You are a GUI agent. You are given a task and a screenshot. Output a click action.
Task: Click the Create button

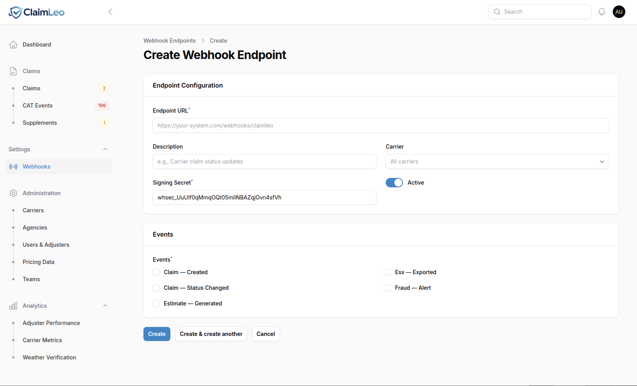[157, 334]
